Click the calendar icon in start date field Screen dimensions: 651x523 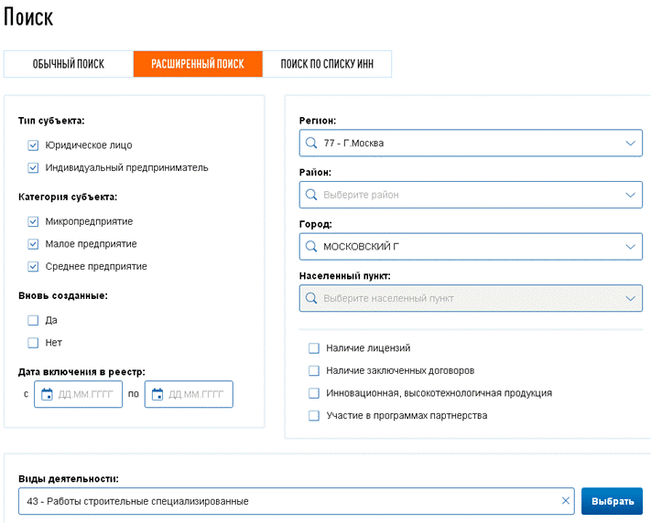[x=46, y=395]
